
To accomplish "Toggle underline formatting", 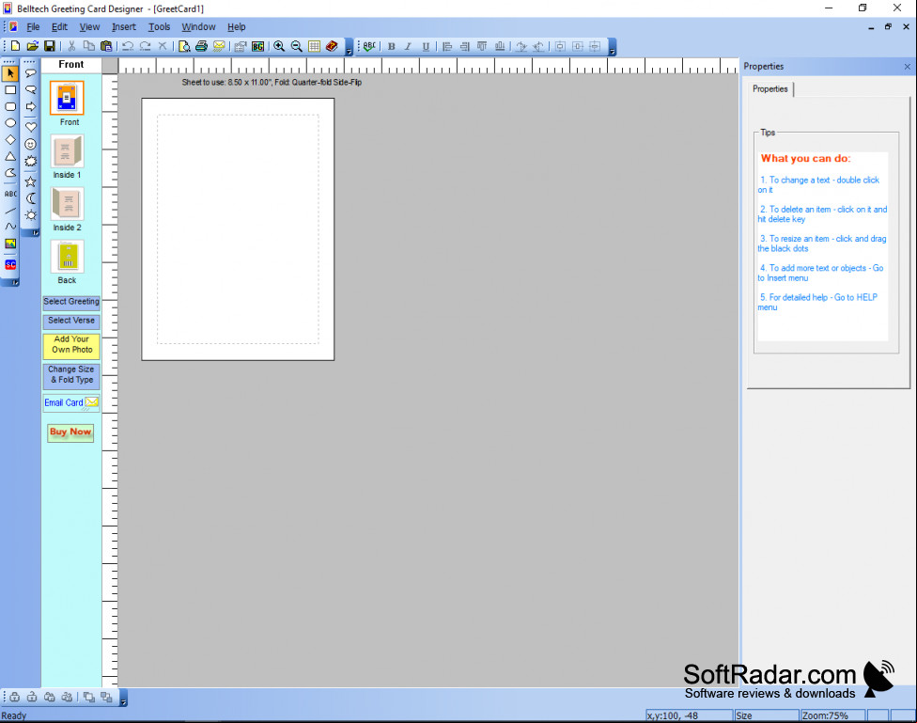I will (x=426, y=46).
